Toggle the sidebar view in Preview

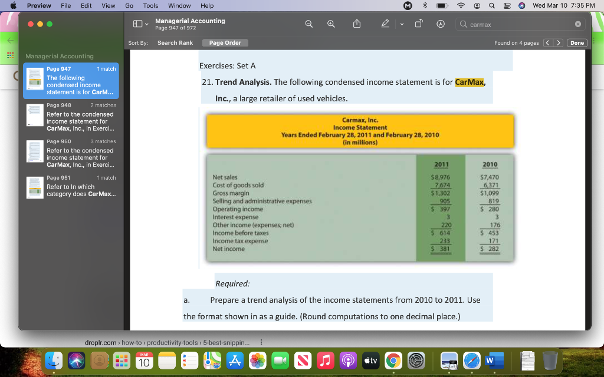pyautogui.click(x=137, y=24)
